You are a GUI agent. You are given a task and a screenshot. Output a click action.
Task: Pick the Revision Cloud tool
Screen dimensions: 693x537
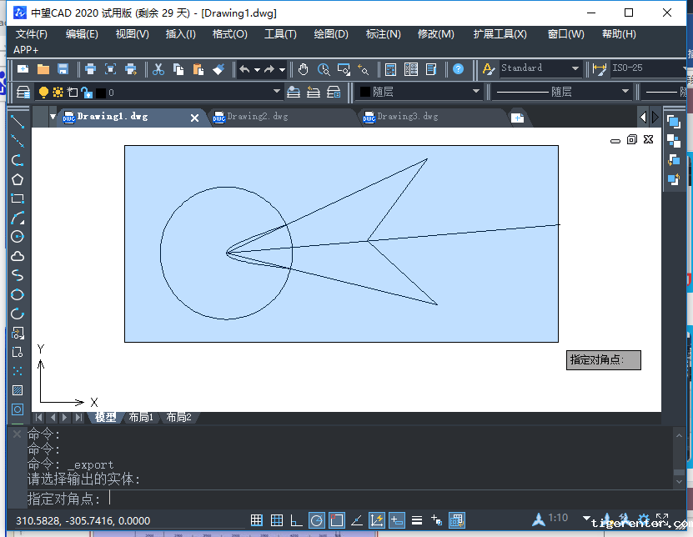point(17,256)
